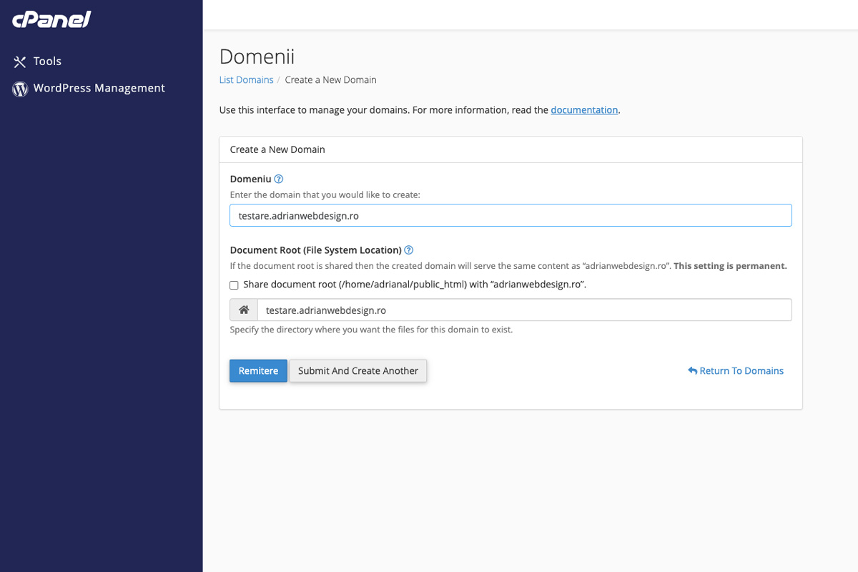Click the cPanel logo

(x=51, y=19)
